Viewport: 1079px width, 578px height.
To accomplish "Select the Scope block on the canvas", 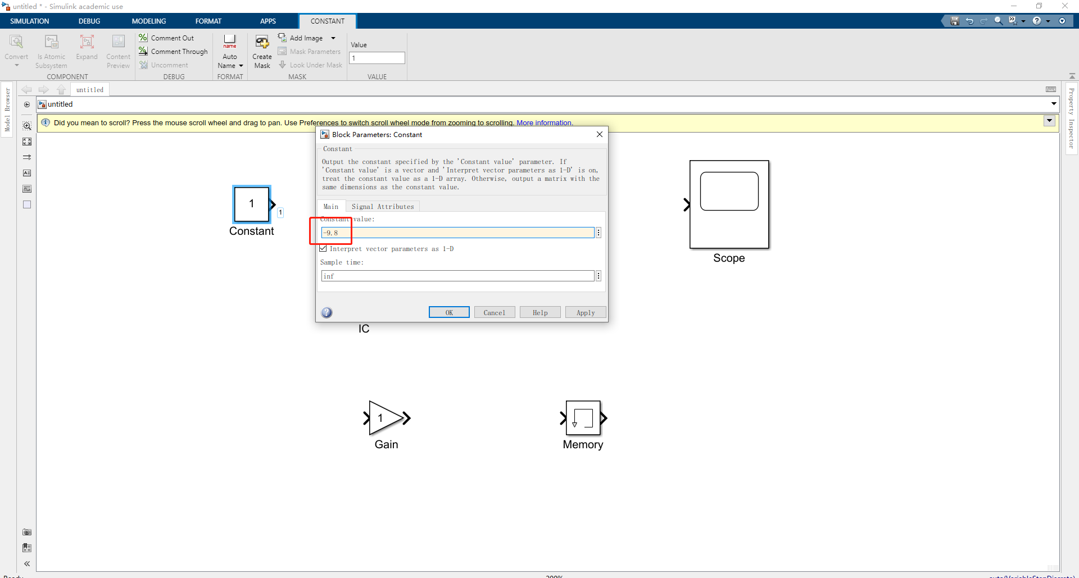I will pos(729,204).
